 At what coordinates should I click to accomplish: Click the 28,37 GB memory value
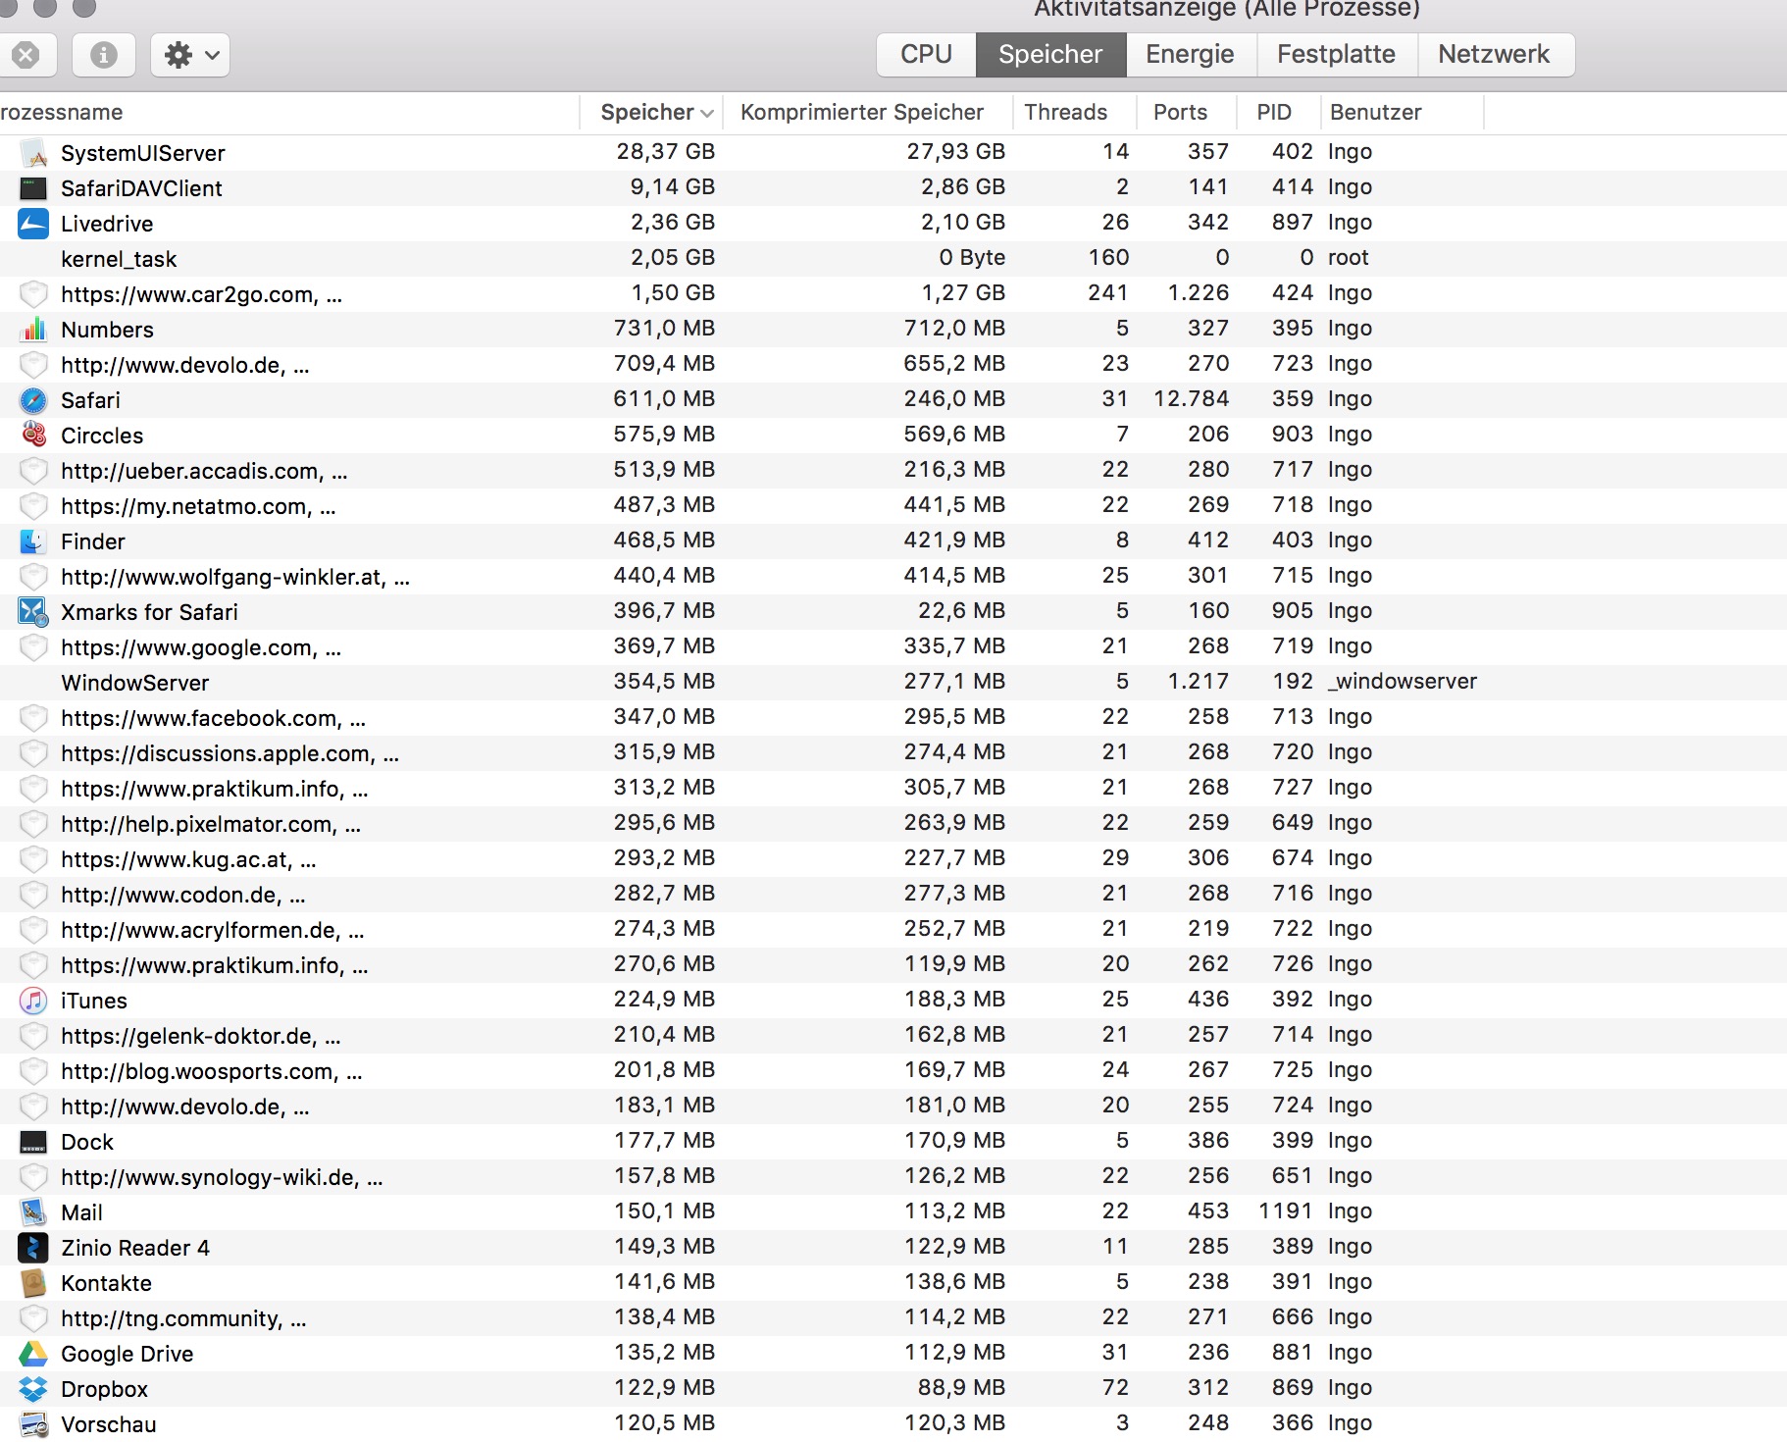pos(665,152)
